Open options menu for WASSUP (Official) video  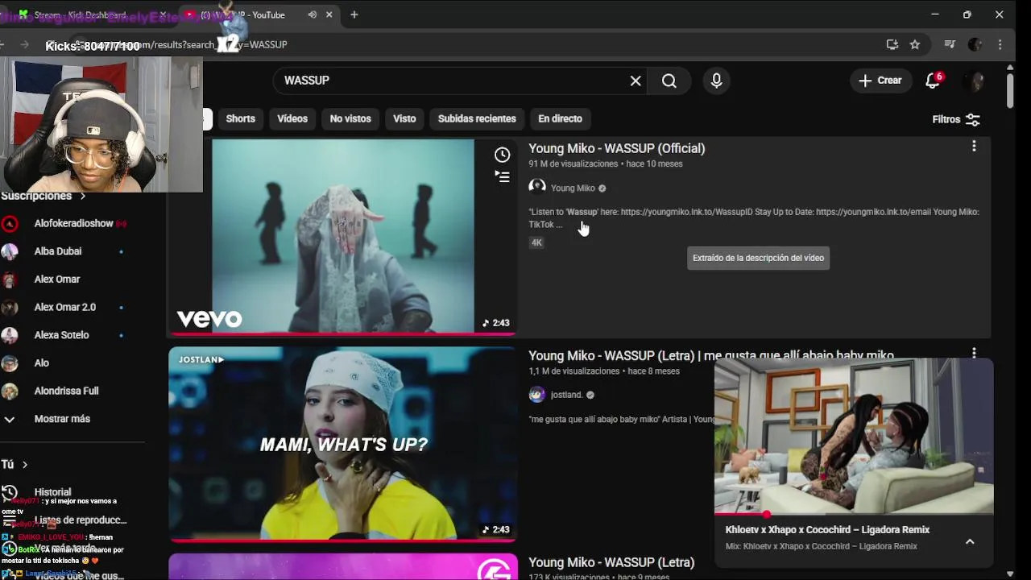[974, 146]
